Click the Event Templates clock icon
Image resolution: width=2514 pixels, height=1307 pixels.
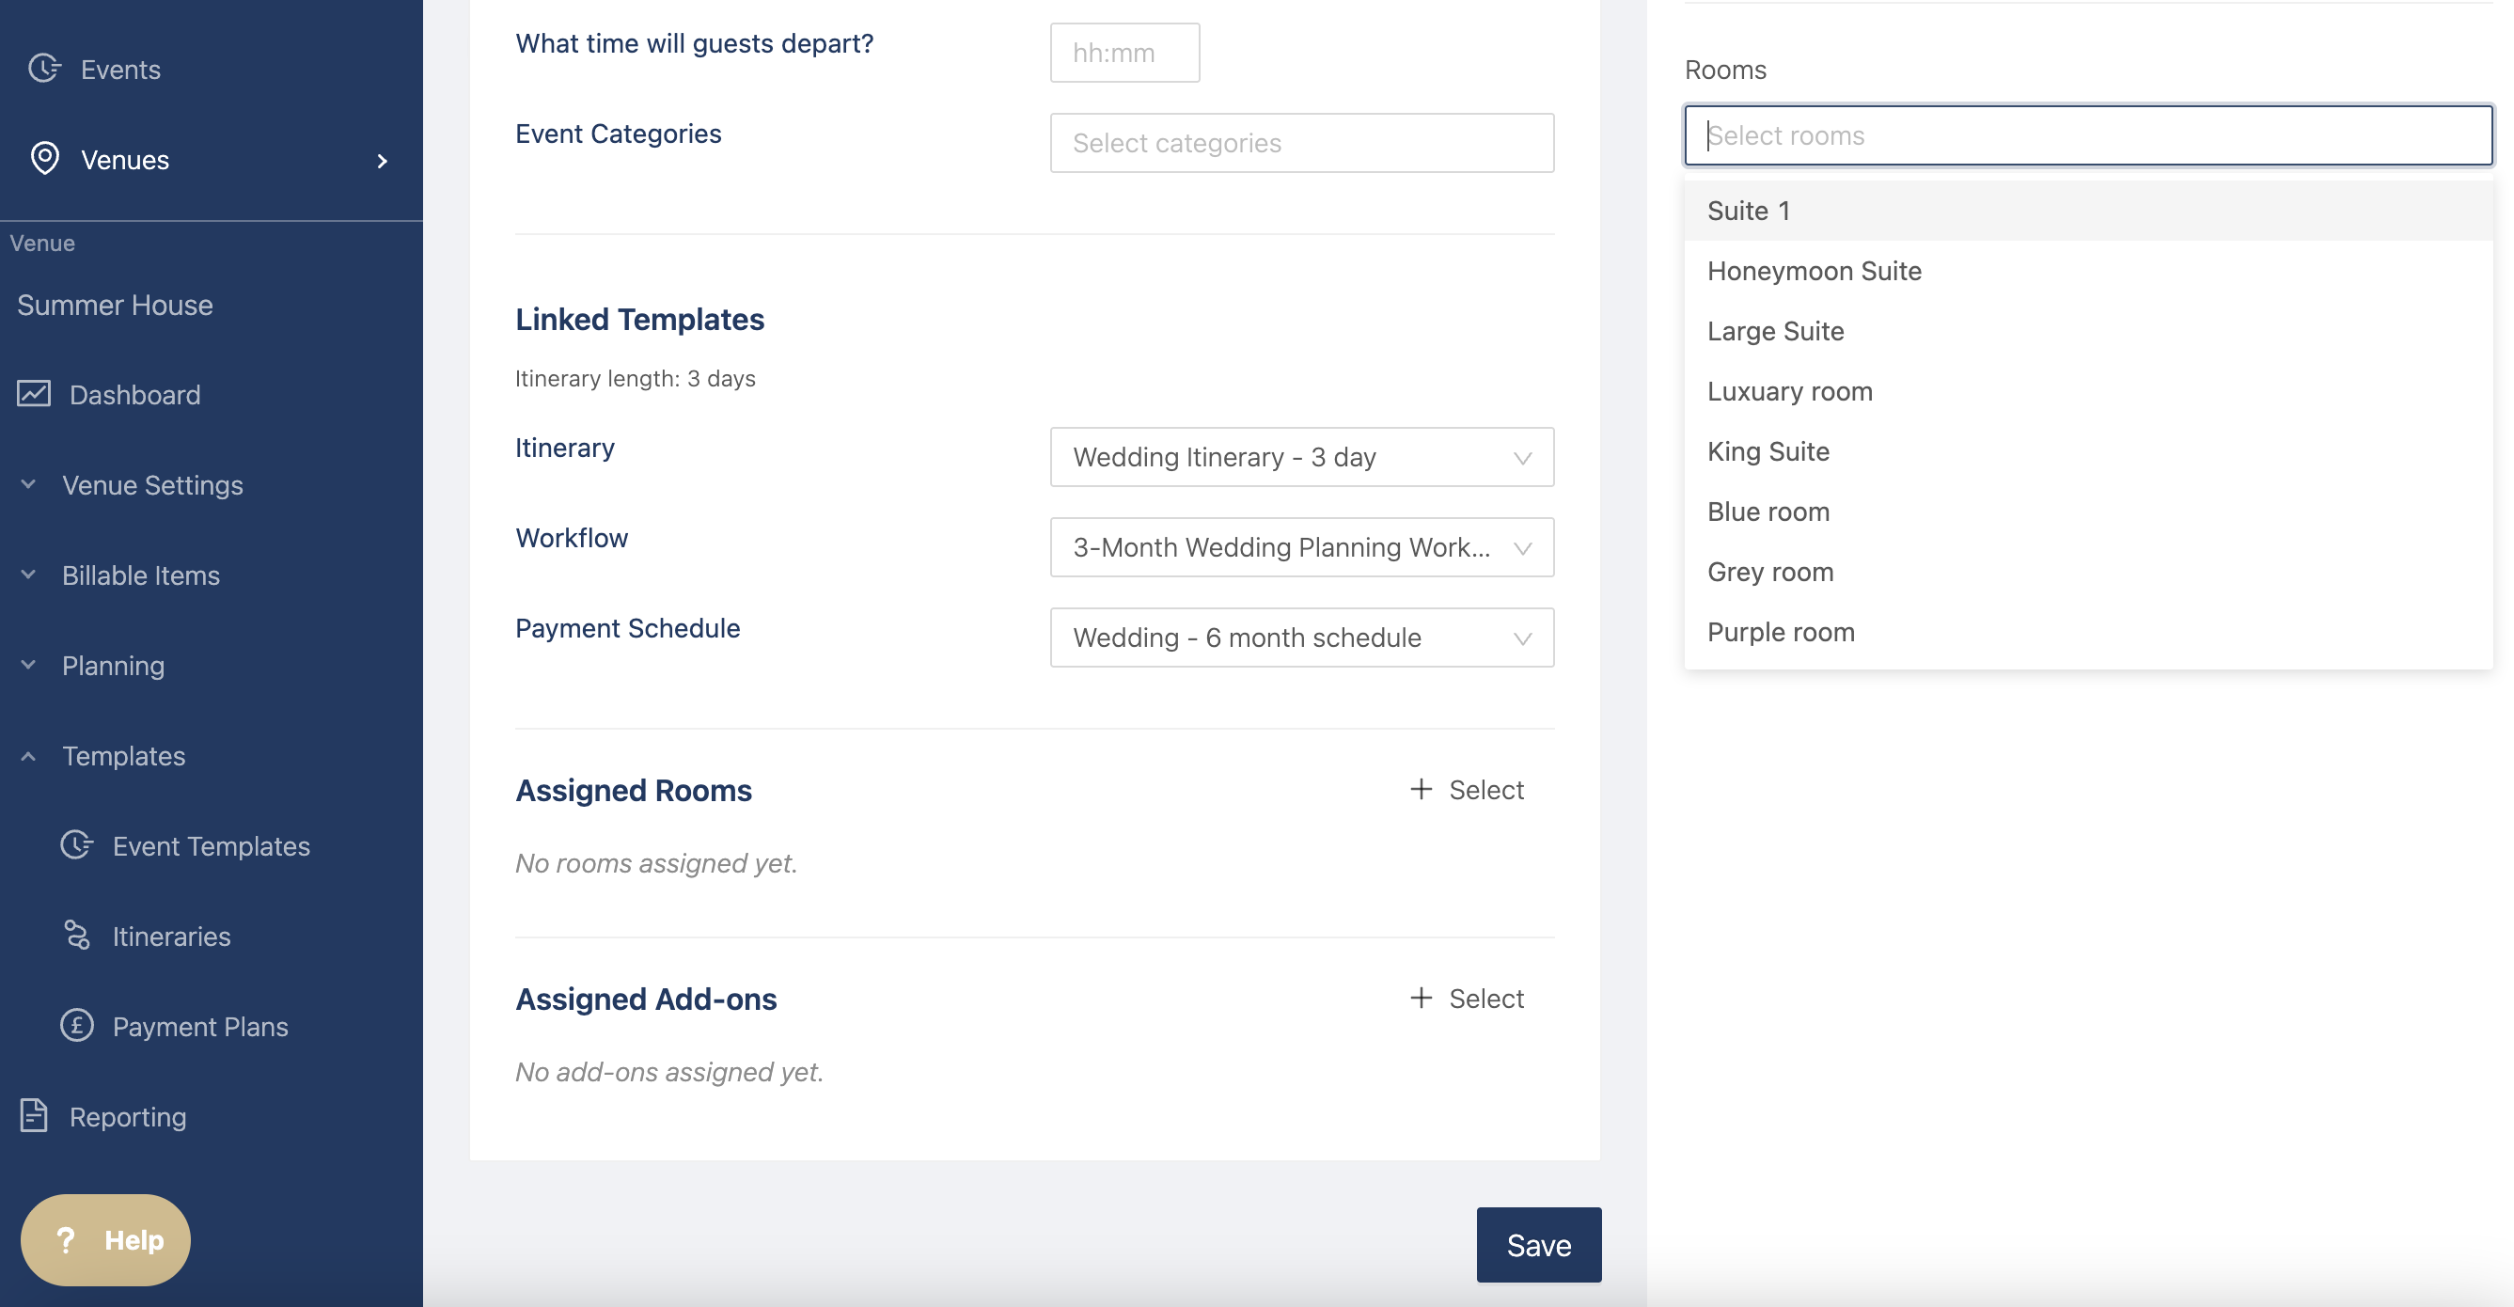77,844
